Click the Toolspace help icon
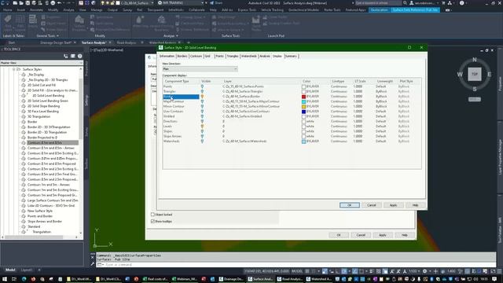This screenshot has width=503, height=283. click(80, 56)
